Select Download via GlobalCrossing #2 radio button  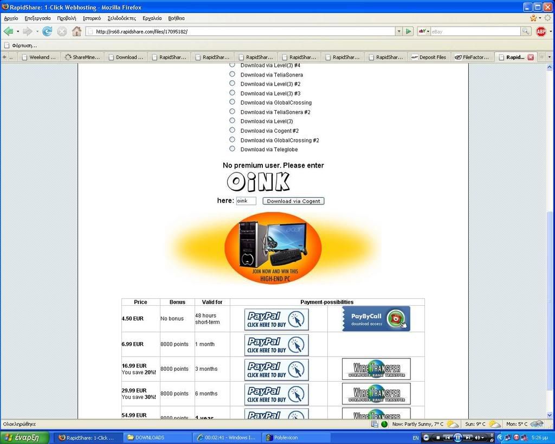(x=232, y=139)
